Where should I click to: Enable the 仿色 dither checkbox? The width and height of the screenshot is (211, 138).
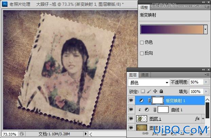[x=142, y=43]
